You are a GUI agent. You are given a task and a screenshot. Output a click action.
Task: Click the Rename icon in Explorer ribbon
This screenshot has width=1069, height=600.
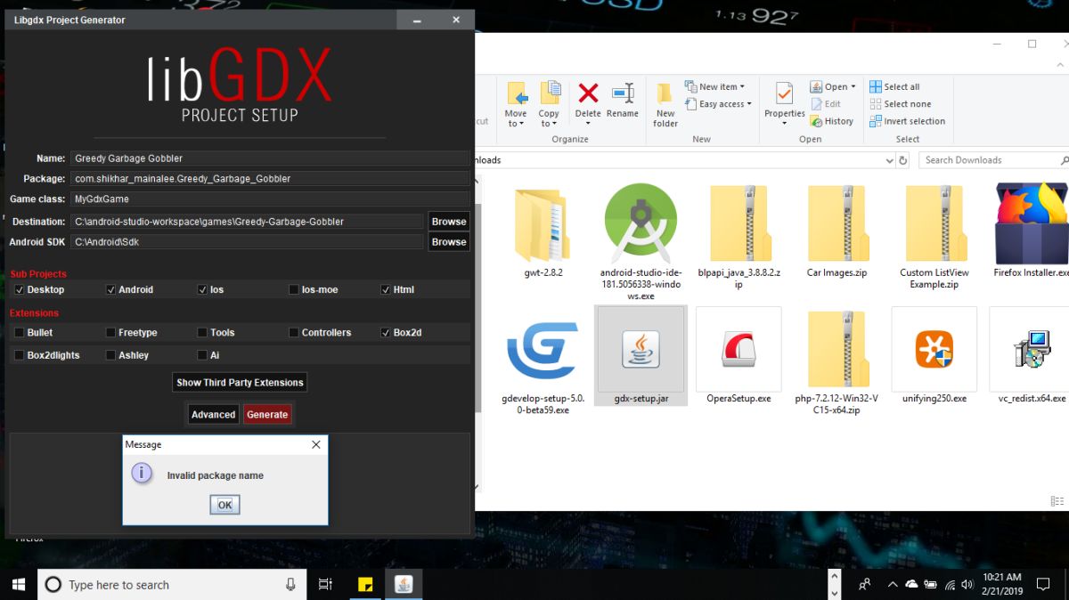coord(623,93)
